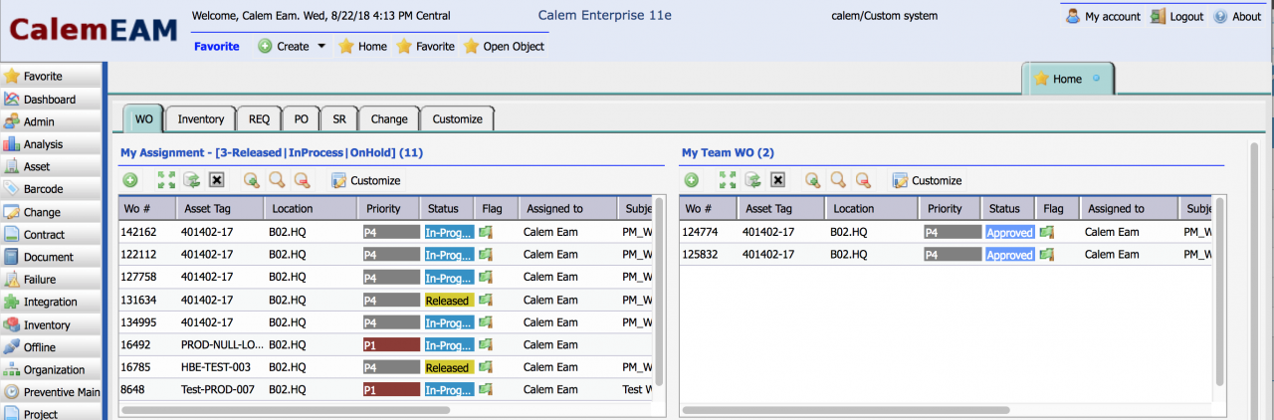Click Home in the top toolbar
Image resolution: width=1274 pixels, height=420 pixels.
362,47
